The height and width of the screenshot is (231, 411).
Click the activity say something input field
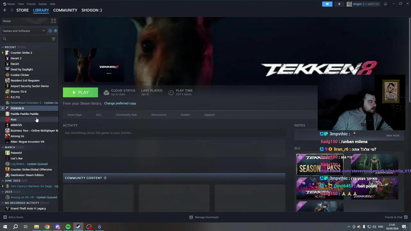coord(173,133)
